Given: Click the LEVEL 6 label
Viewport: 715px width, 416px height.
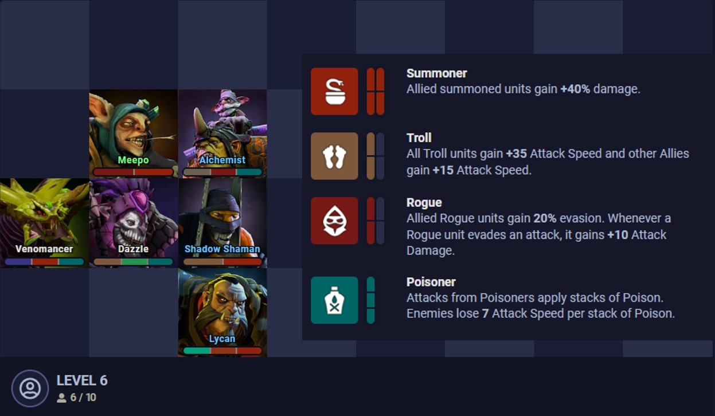Looking at the screenshot, I should pyautogui.click(x=82, y=380).
